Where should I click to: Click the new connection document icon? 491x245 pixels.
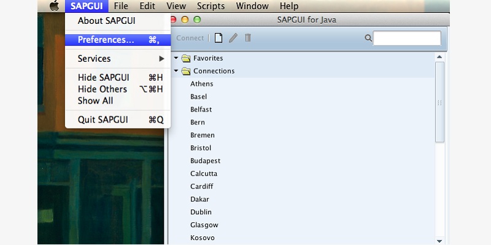[218, 38]
